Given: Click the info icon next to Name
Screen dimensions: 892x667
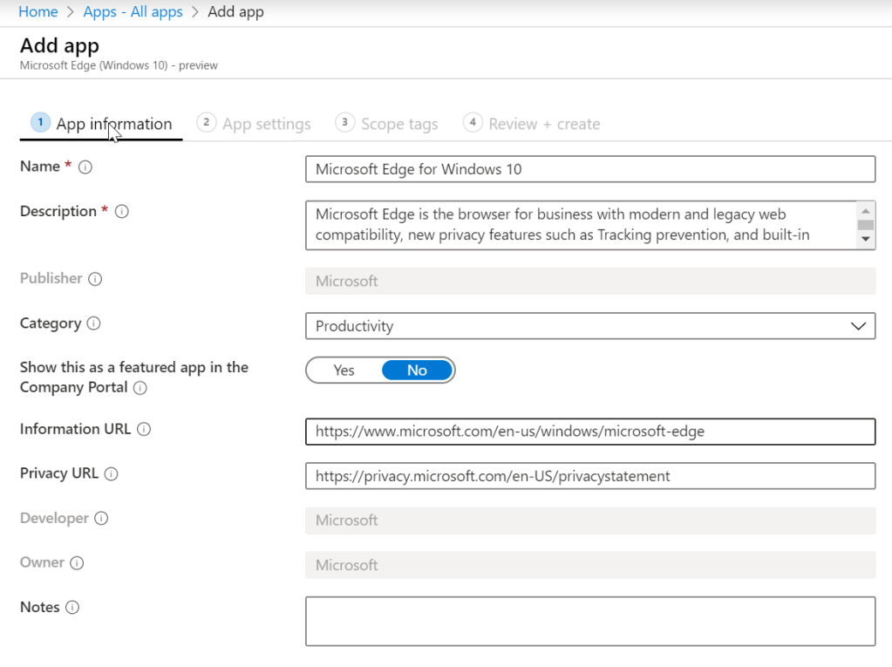Looking at the screenshot, I should click(85, 167).
